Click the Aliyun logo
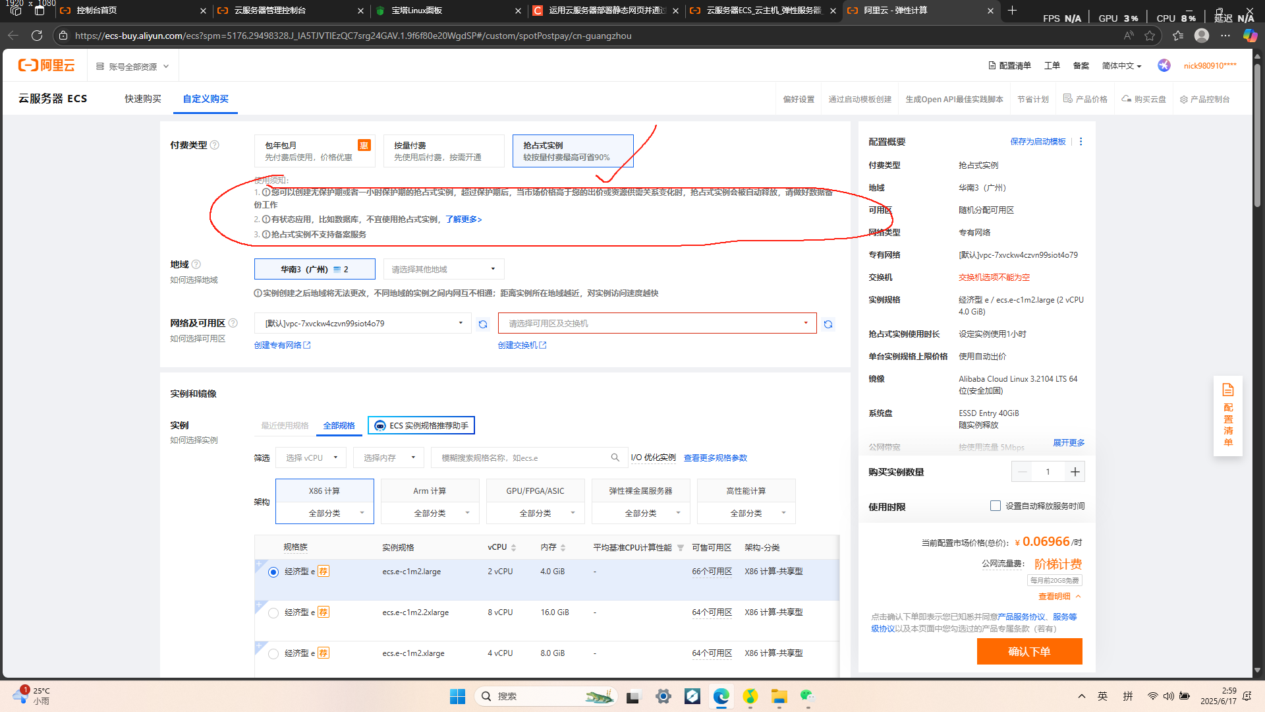1265x712 pixels. (46, 65)
